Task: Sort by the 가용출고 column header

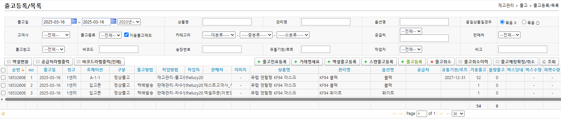Action: click(x=478, y=70)
